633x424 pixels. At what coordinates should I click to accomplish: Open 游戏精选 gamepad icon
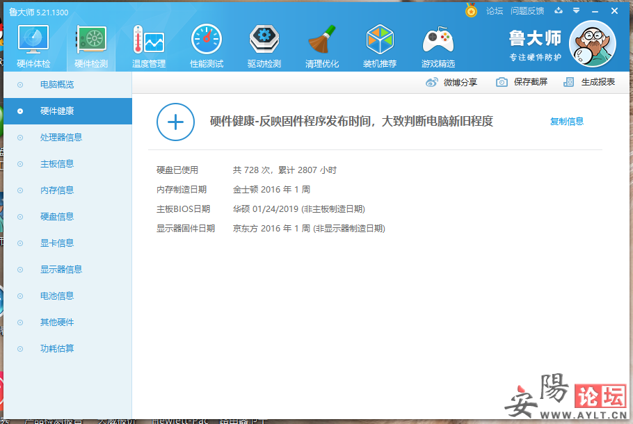438,47
